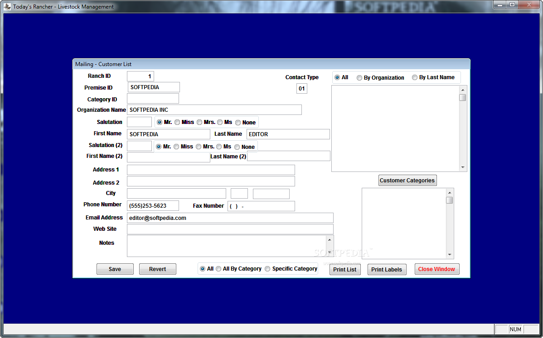Click the Contact Type field showing 01

(302, 89)
